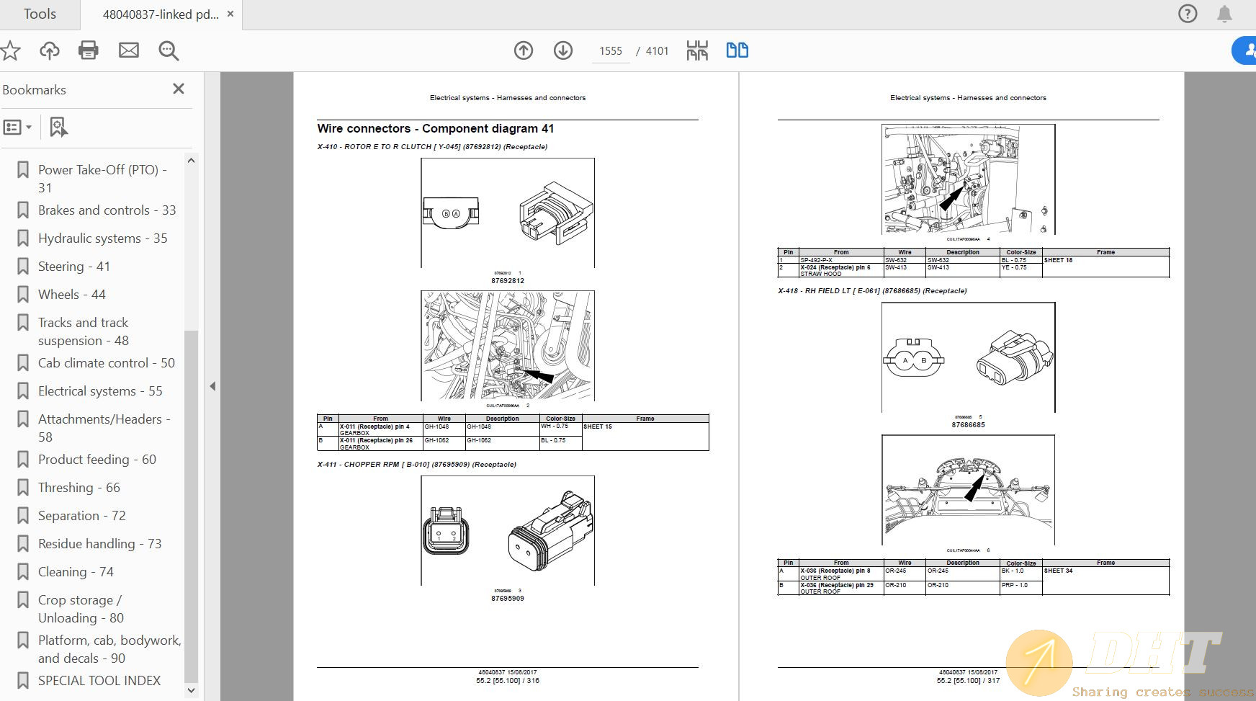Image resolution: width=1256 pixels, height=701 pixels.
Task: Add file to favorites with star icon
Action: coord(10,50)
